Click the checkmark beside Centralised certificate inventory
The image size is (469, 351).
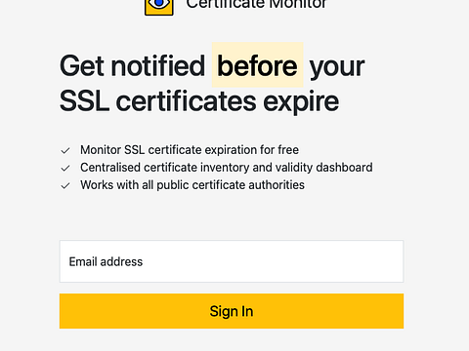click(x=65, y=169)
